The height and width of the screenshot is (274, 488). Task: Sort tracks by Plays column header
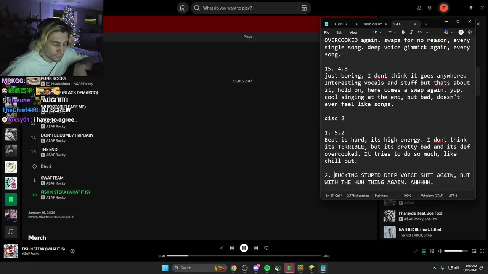pyautogui.click(x=248, y=37)
